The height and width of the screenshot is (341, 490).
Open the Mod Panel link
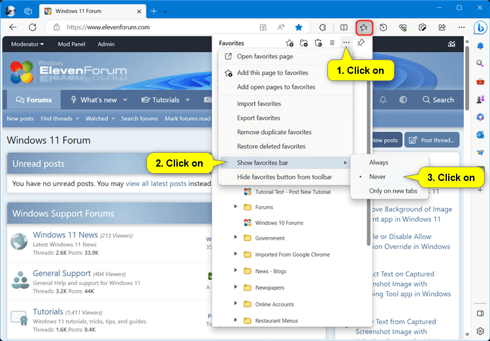pyautogui.click(x=71, y=44)
